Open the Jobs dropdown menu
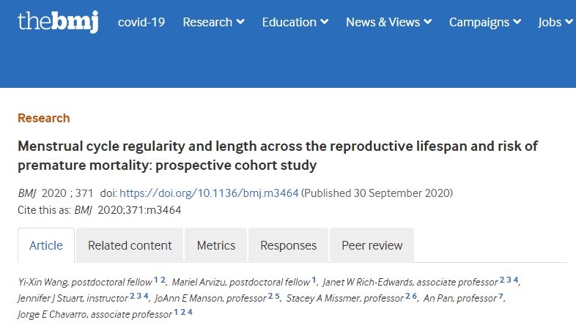This screenshot has height=328, width=576. click(555, 22)
